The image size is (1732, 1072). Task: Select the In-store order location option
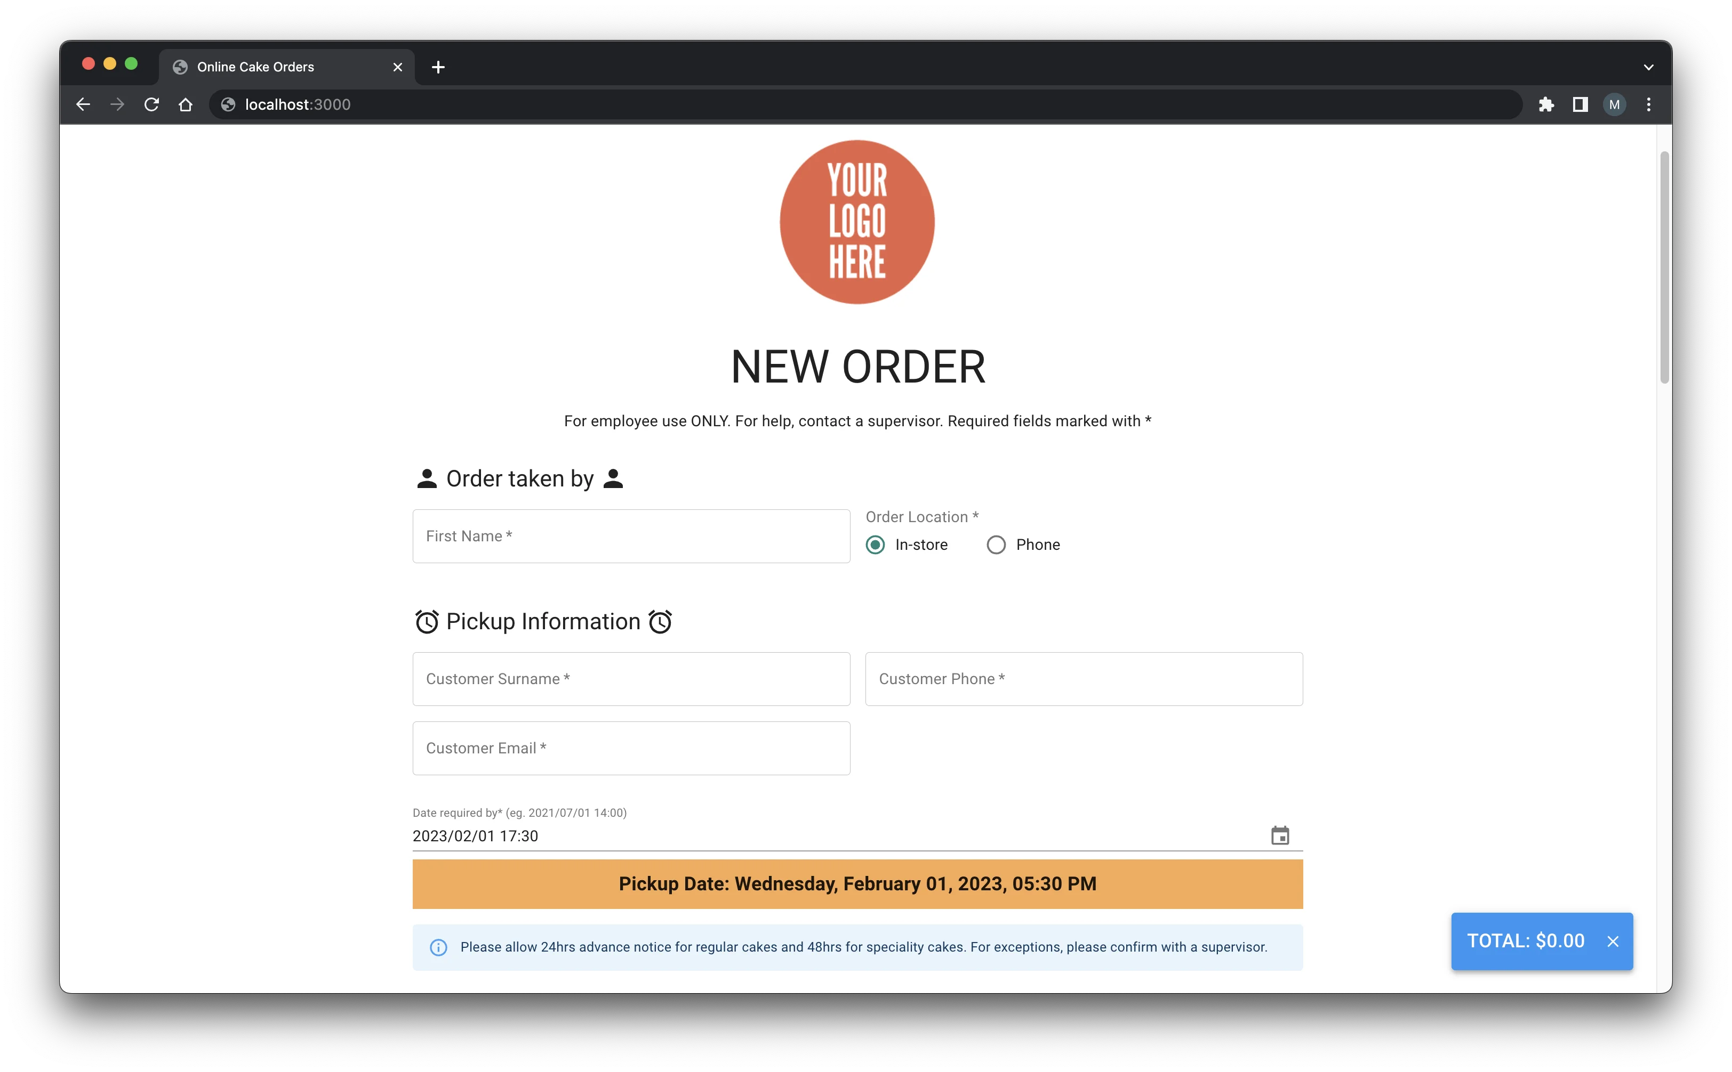coord(876,545)
